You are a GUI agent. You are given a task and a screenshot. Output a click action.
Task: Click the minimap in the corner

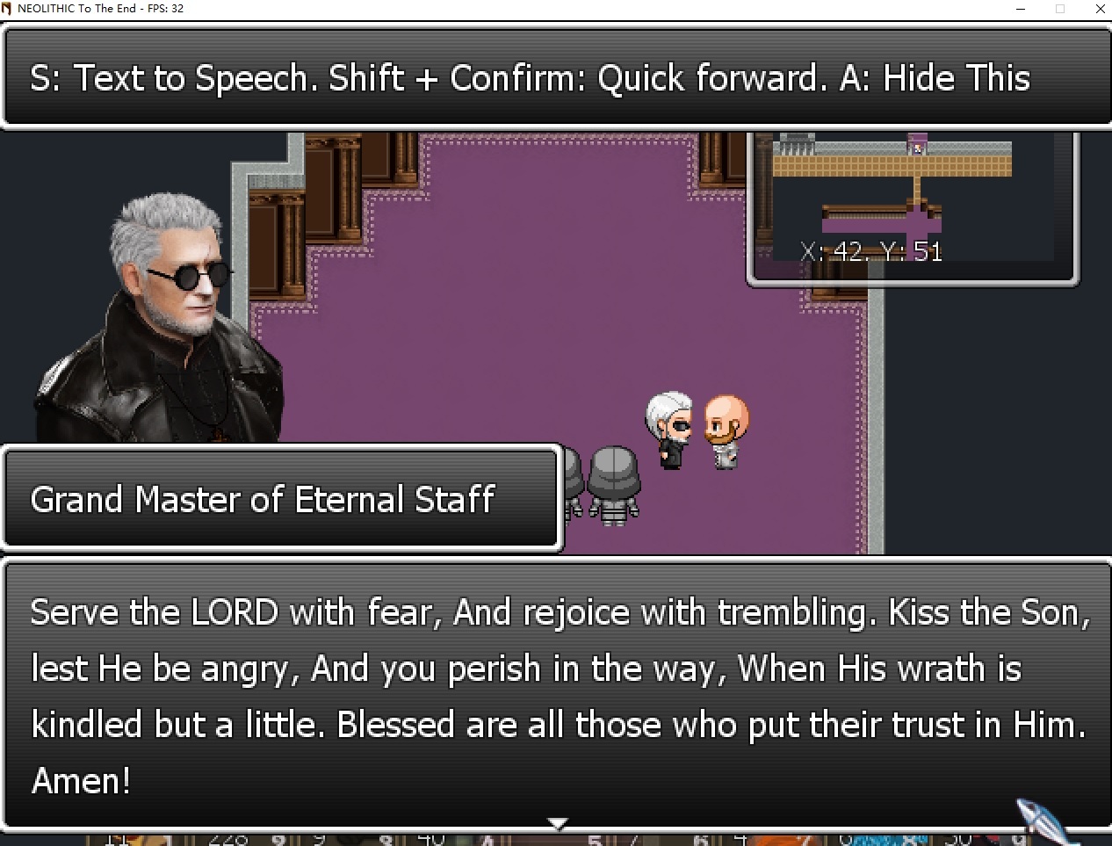tap(913, 207)
